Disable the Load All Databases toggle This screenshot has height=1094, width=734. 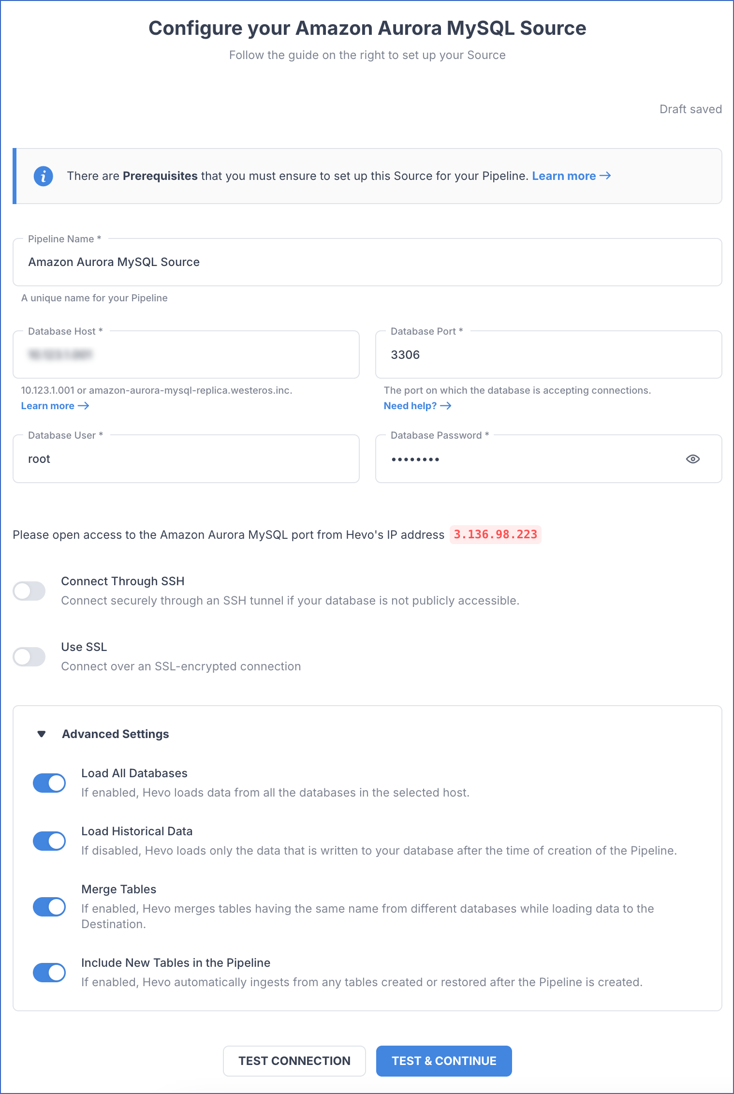click(x=49, y=783)
